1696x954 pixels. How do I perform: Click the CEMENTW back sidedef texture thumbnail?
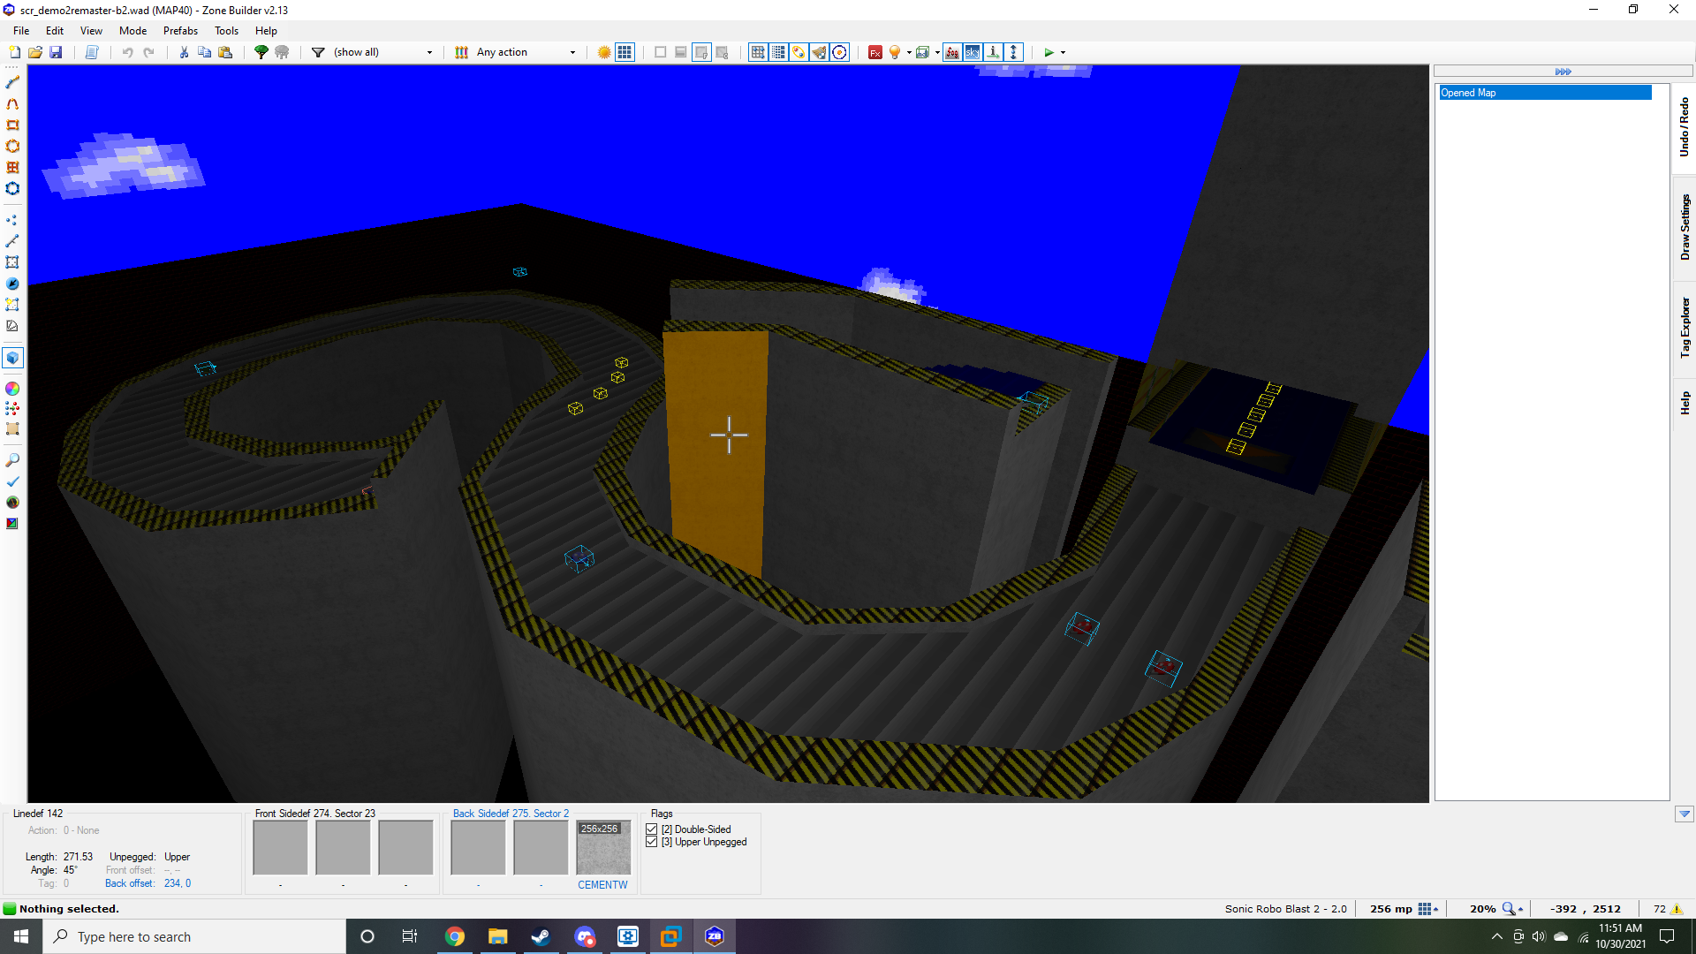point(603,848)
